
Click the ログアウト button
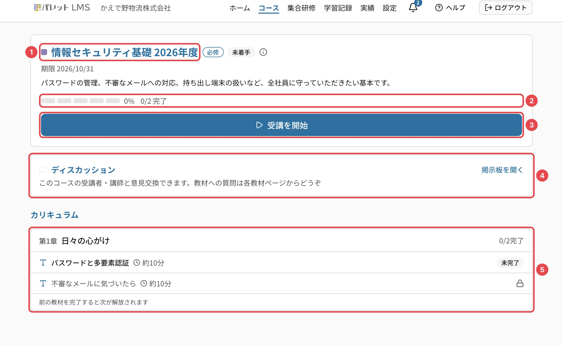click(506, 8)
